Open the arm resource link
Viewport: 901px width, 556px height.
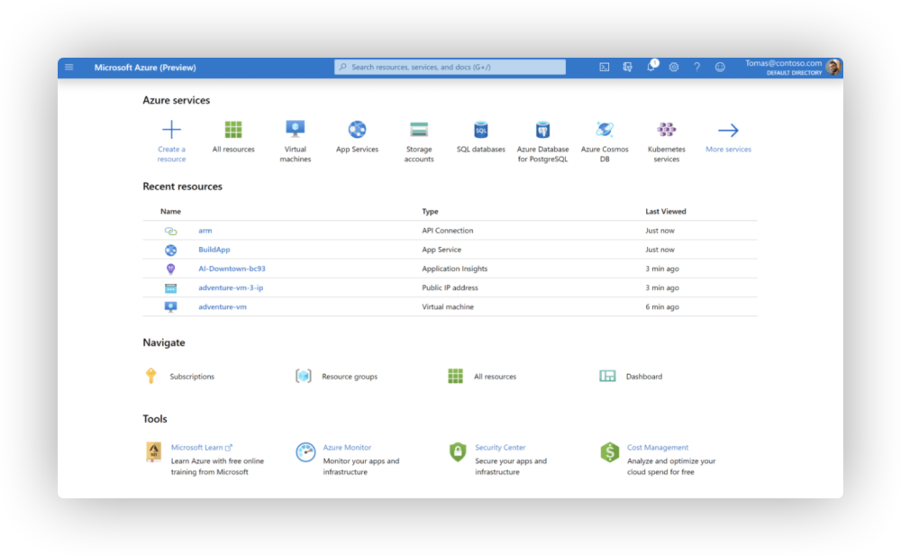click(x=205, y=231)
